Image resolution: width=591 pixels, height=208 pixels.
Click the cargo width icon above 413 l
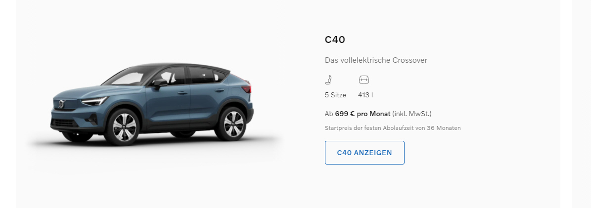coord(364,80)
